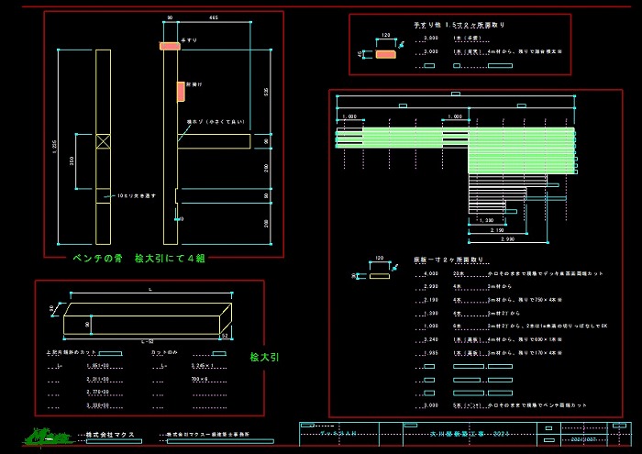Select the yellow floorboard cross-section rectangle
This screenshot has height=454, width=642.
(x=380, y=276)
